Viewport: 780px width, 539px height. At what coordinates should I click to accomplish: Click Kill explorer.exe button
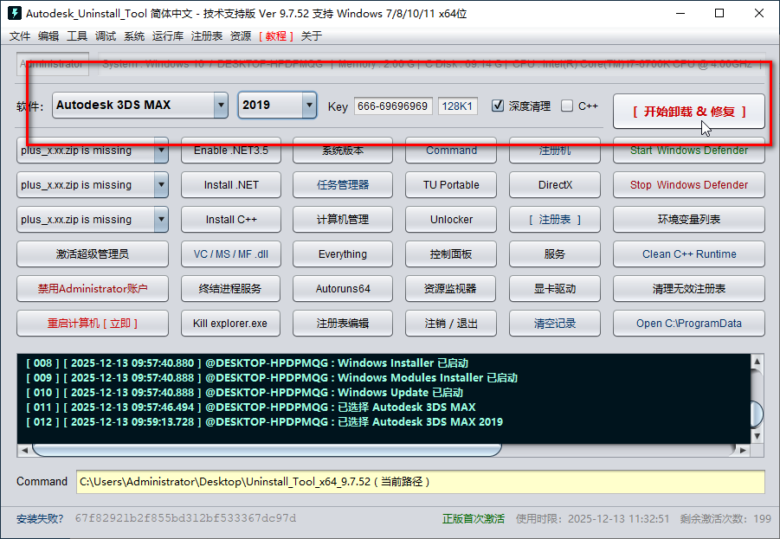pos(231,324)
